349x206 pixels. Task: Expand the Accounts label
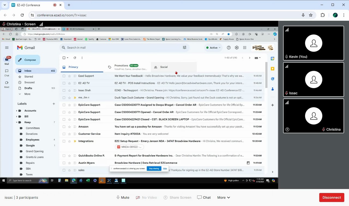(x=17, y=111)
